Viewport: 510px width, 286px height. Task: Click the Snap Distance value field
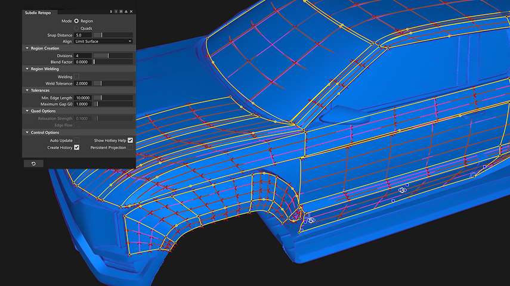click(x=83, y=35)
